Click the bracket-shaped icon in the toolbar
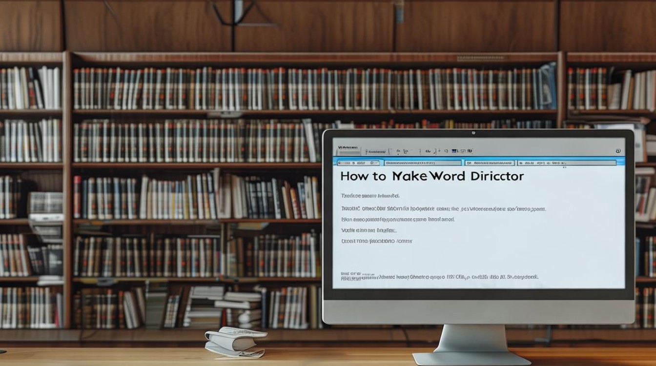The image size is (656, 366). coord(406,151)
